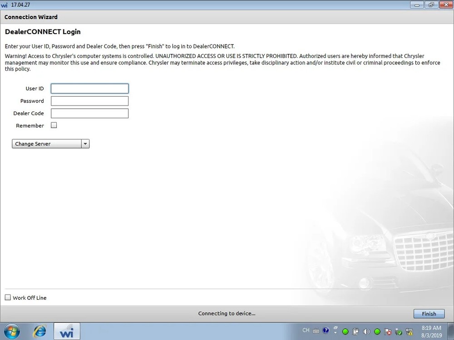Minimize the 17.04.27 window

coord(417,5)
